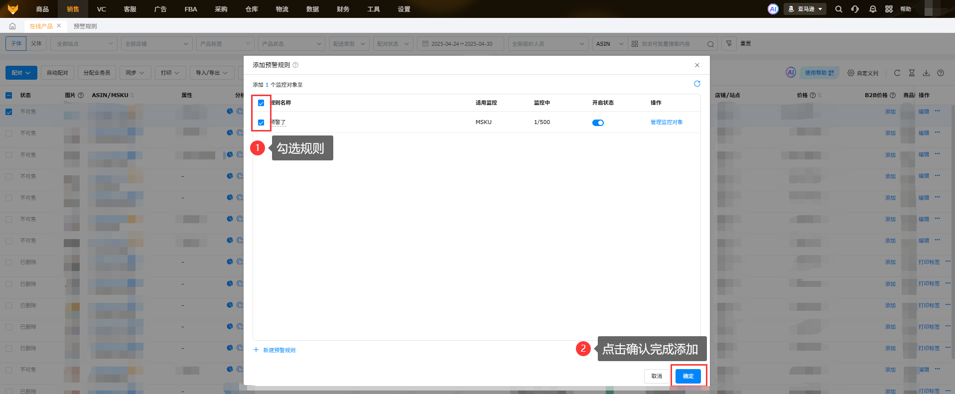
Task: Open the FBA menu
Action: pos(191,9)
